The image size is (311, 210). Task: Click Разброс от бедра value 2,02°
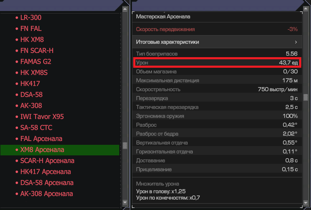290,134
